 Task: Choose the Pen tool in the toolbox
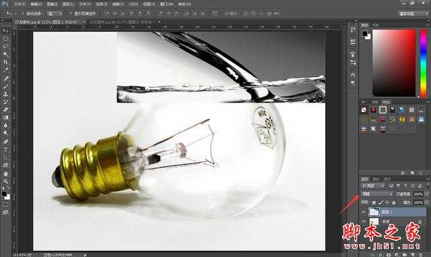pyautogui.click(x=5, y=142)
